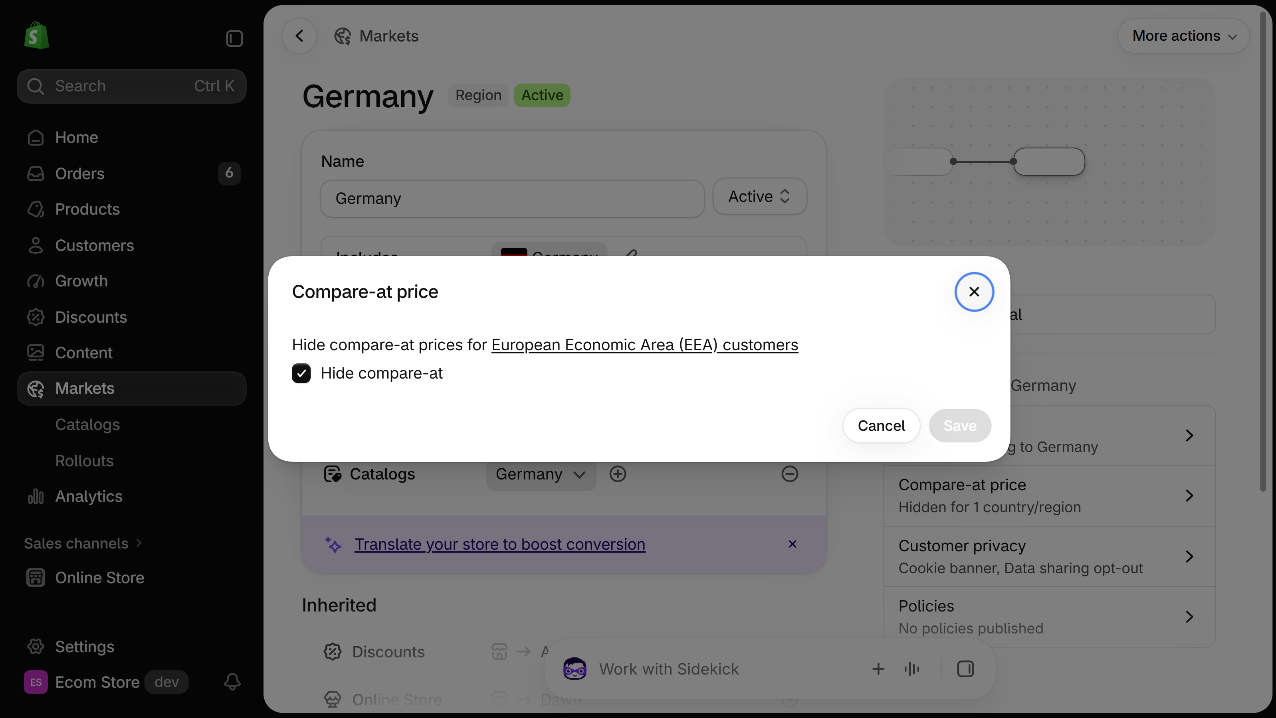Click the page vertical scrollbar
Viewport: 1276px width, 718px height.
point(1263,252)
